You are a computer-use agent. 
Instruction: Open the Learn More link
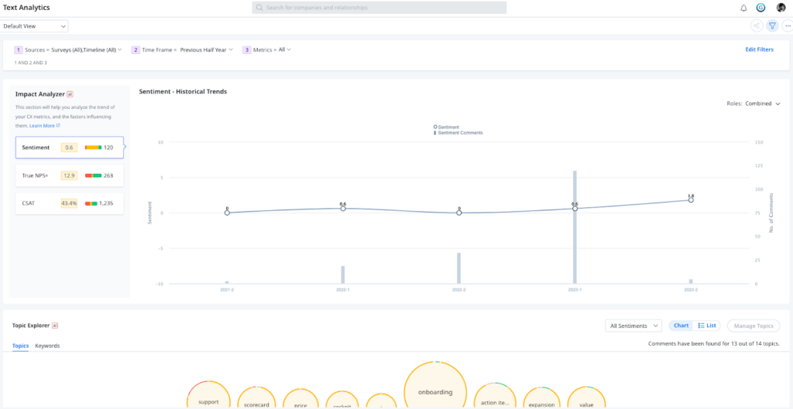pyautogui.click(x=44, y=126)
